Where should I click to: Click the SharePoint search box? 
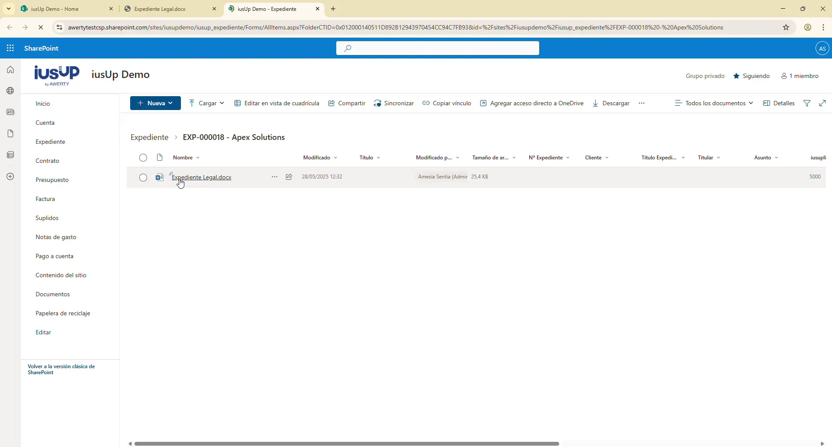[438, 48]
